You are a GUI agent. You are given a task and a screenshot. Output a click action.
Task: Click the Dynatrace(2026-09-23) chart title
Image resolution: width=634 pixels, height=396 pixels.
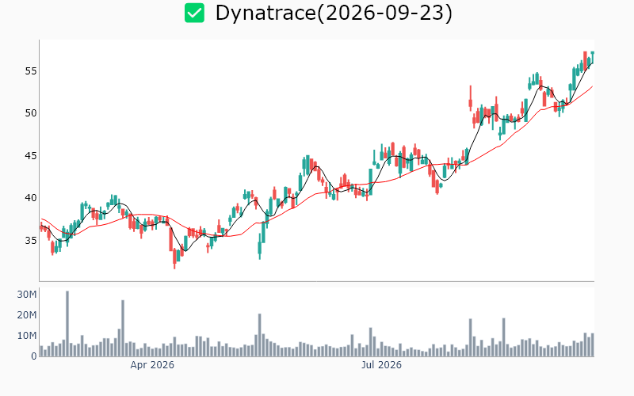(x=334, y=13)
